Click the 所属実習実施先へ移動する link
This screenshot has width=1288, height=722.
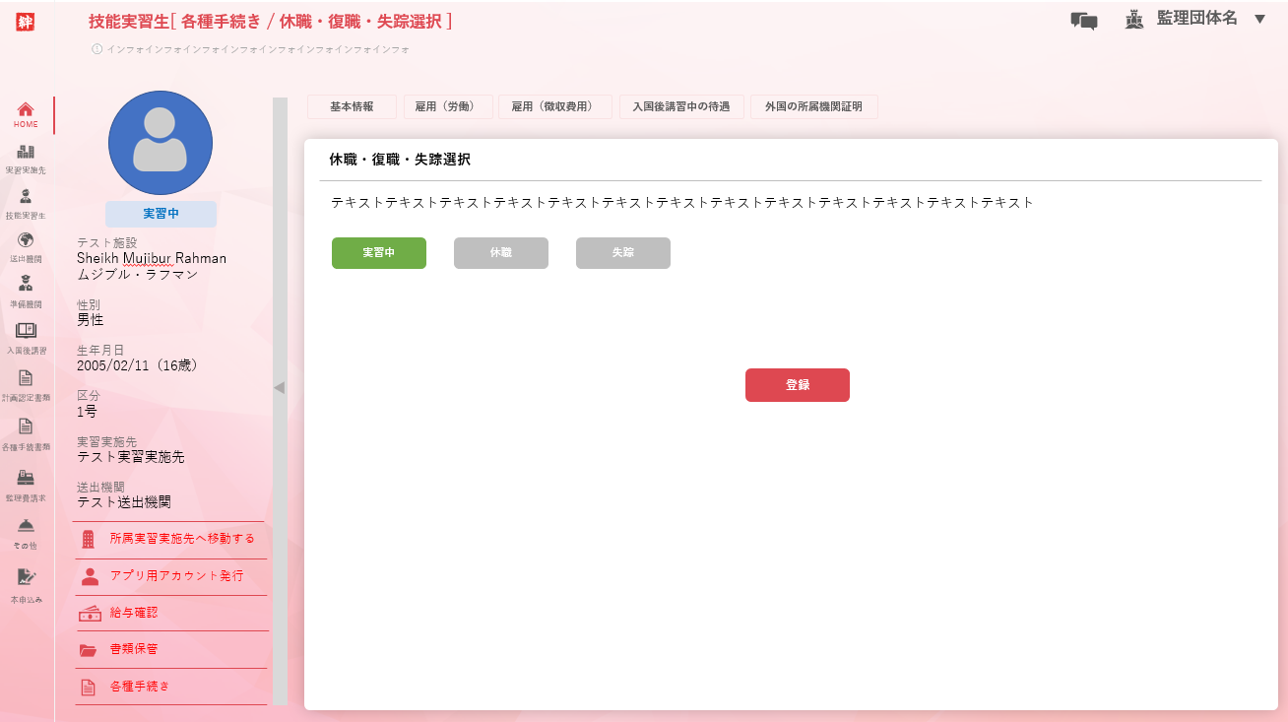point(182,539)
